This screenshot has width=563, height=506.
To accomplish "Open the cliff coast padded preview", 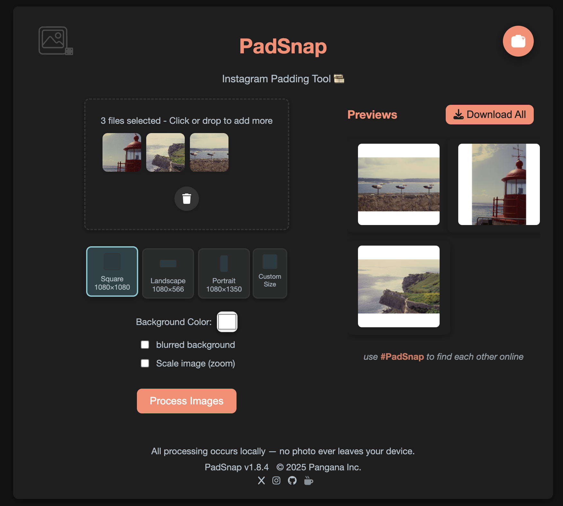I will click(399, 286).
